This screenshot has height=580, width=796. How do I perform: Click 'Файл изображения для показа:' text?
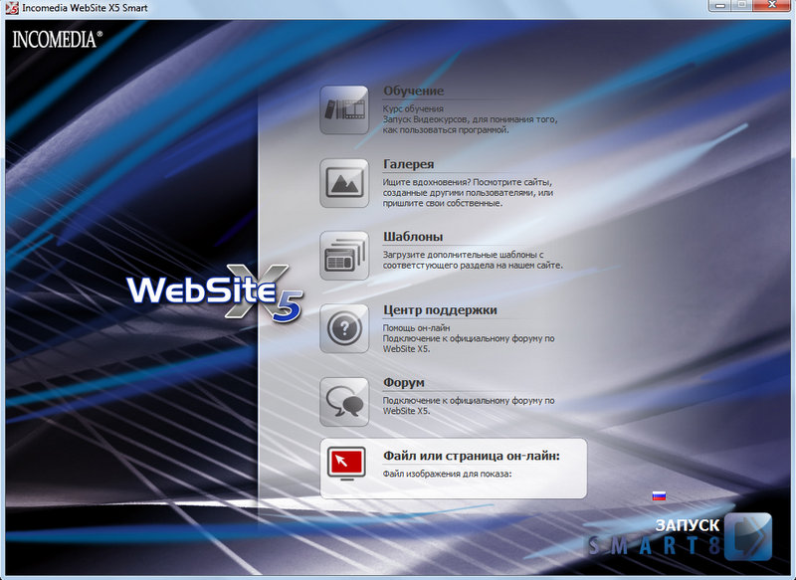click(x=447, y=474)
